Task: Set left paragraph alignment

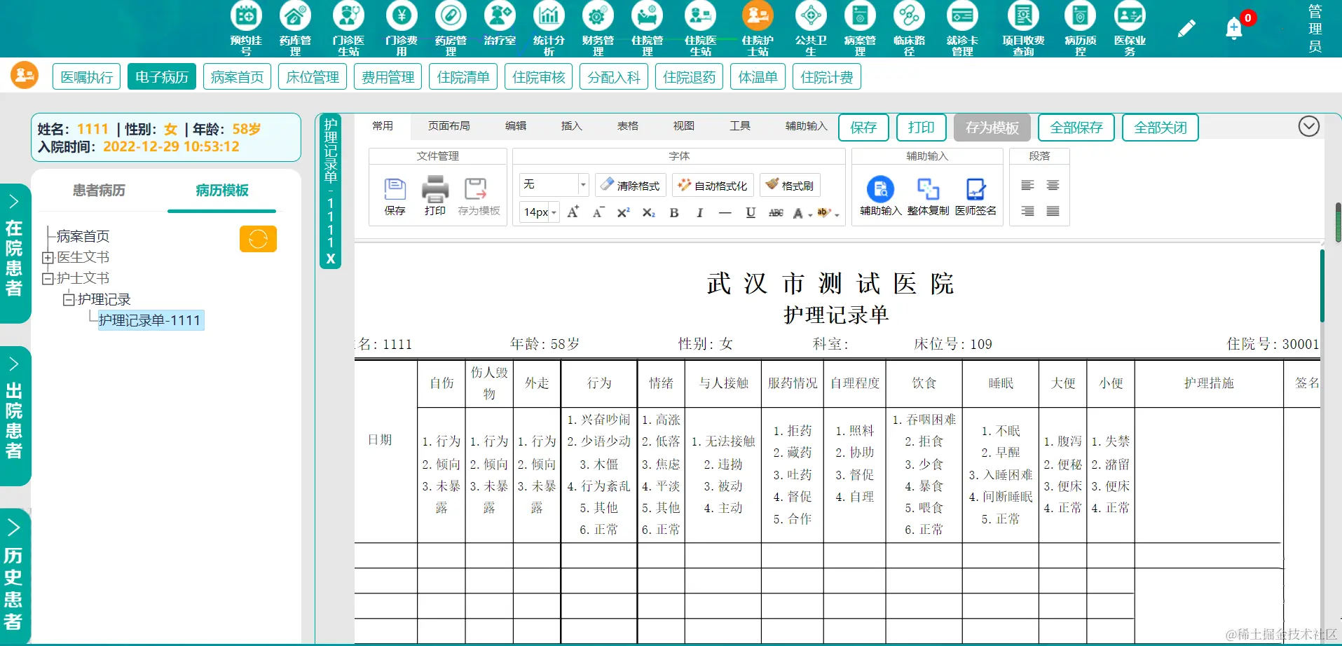Action: [1027, 185]
